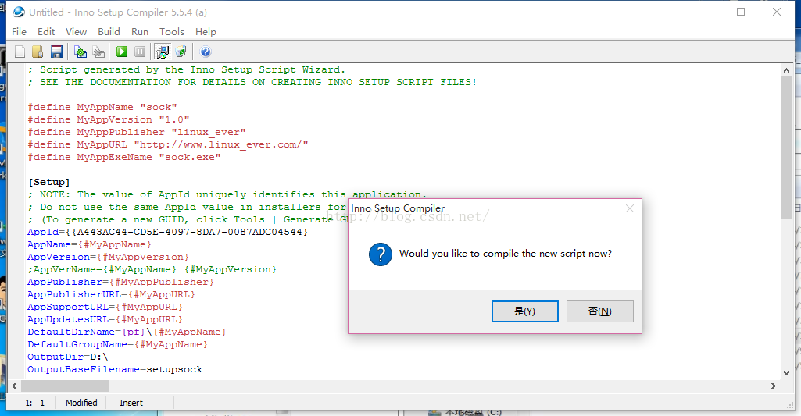Click the vertical scrollbar down arrow
The image size is (801, 416).
coord(786,373)
